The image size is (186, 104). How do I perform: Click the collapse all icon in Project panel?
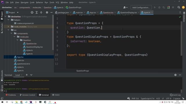(41, 12)
